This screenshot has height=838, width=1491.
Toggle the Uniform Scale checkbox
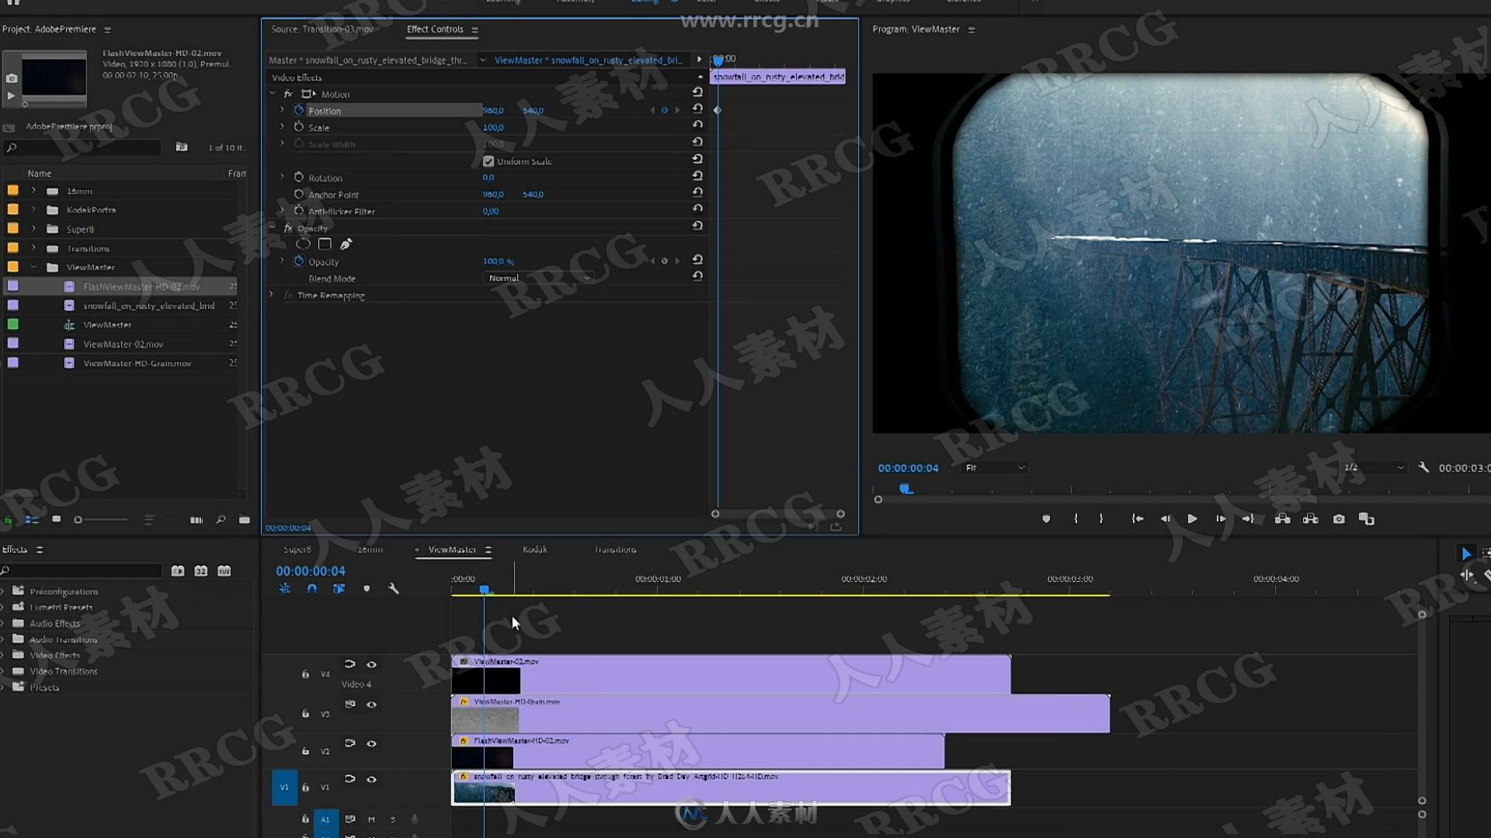click(x=488, y=161)
